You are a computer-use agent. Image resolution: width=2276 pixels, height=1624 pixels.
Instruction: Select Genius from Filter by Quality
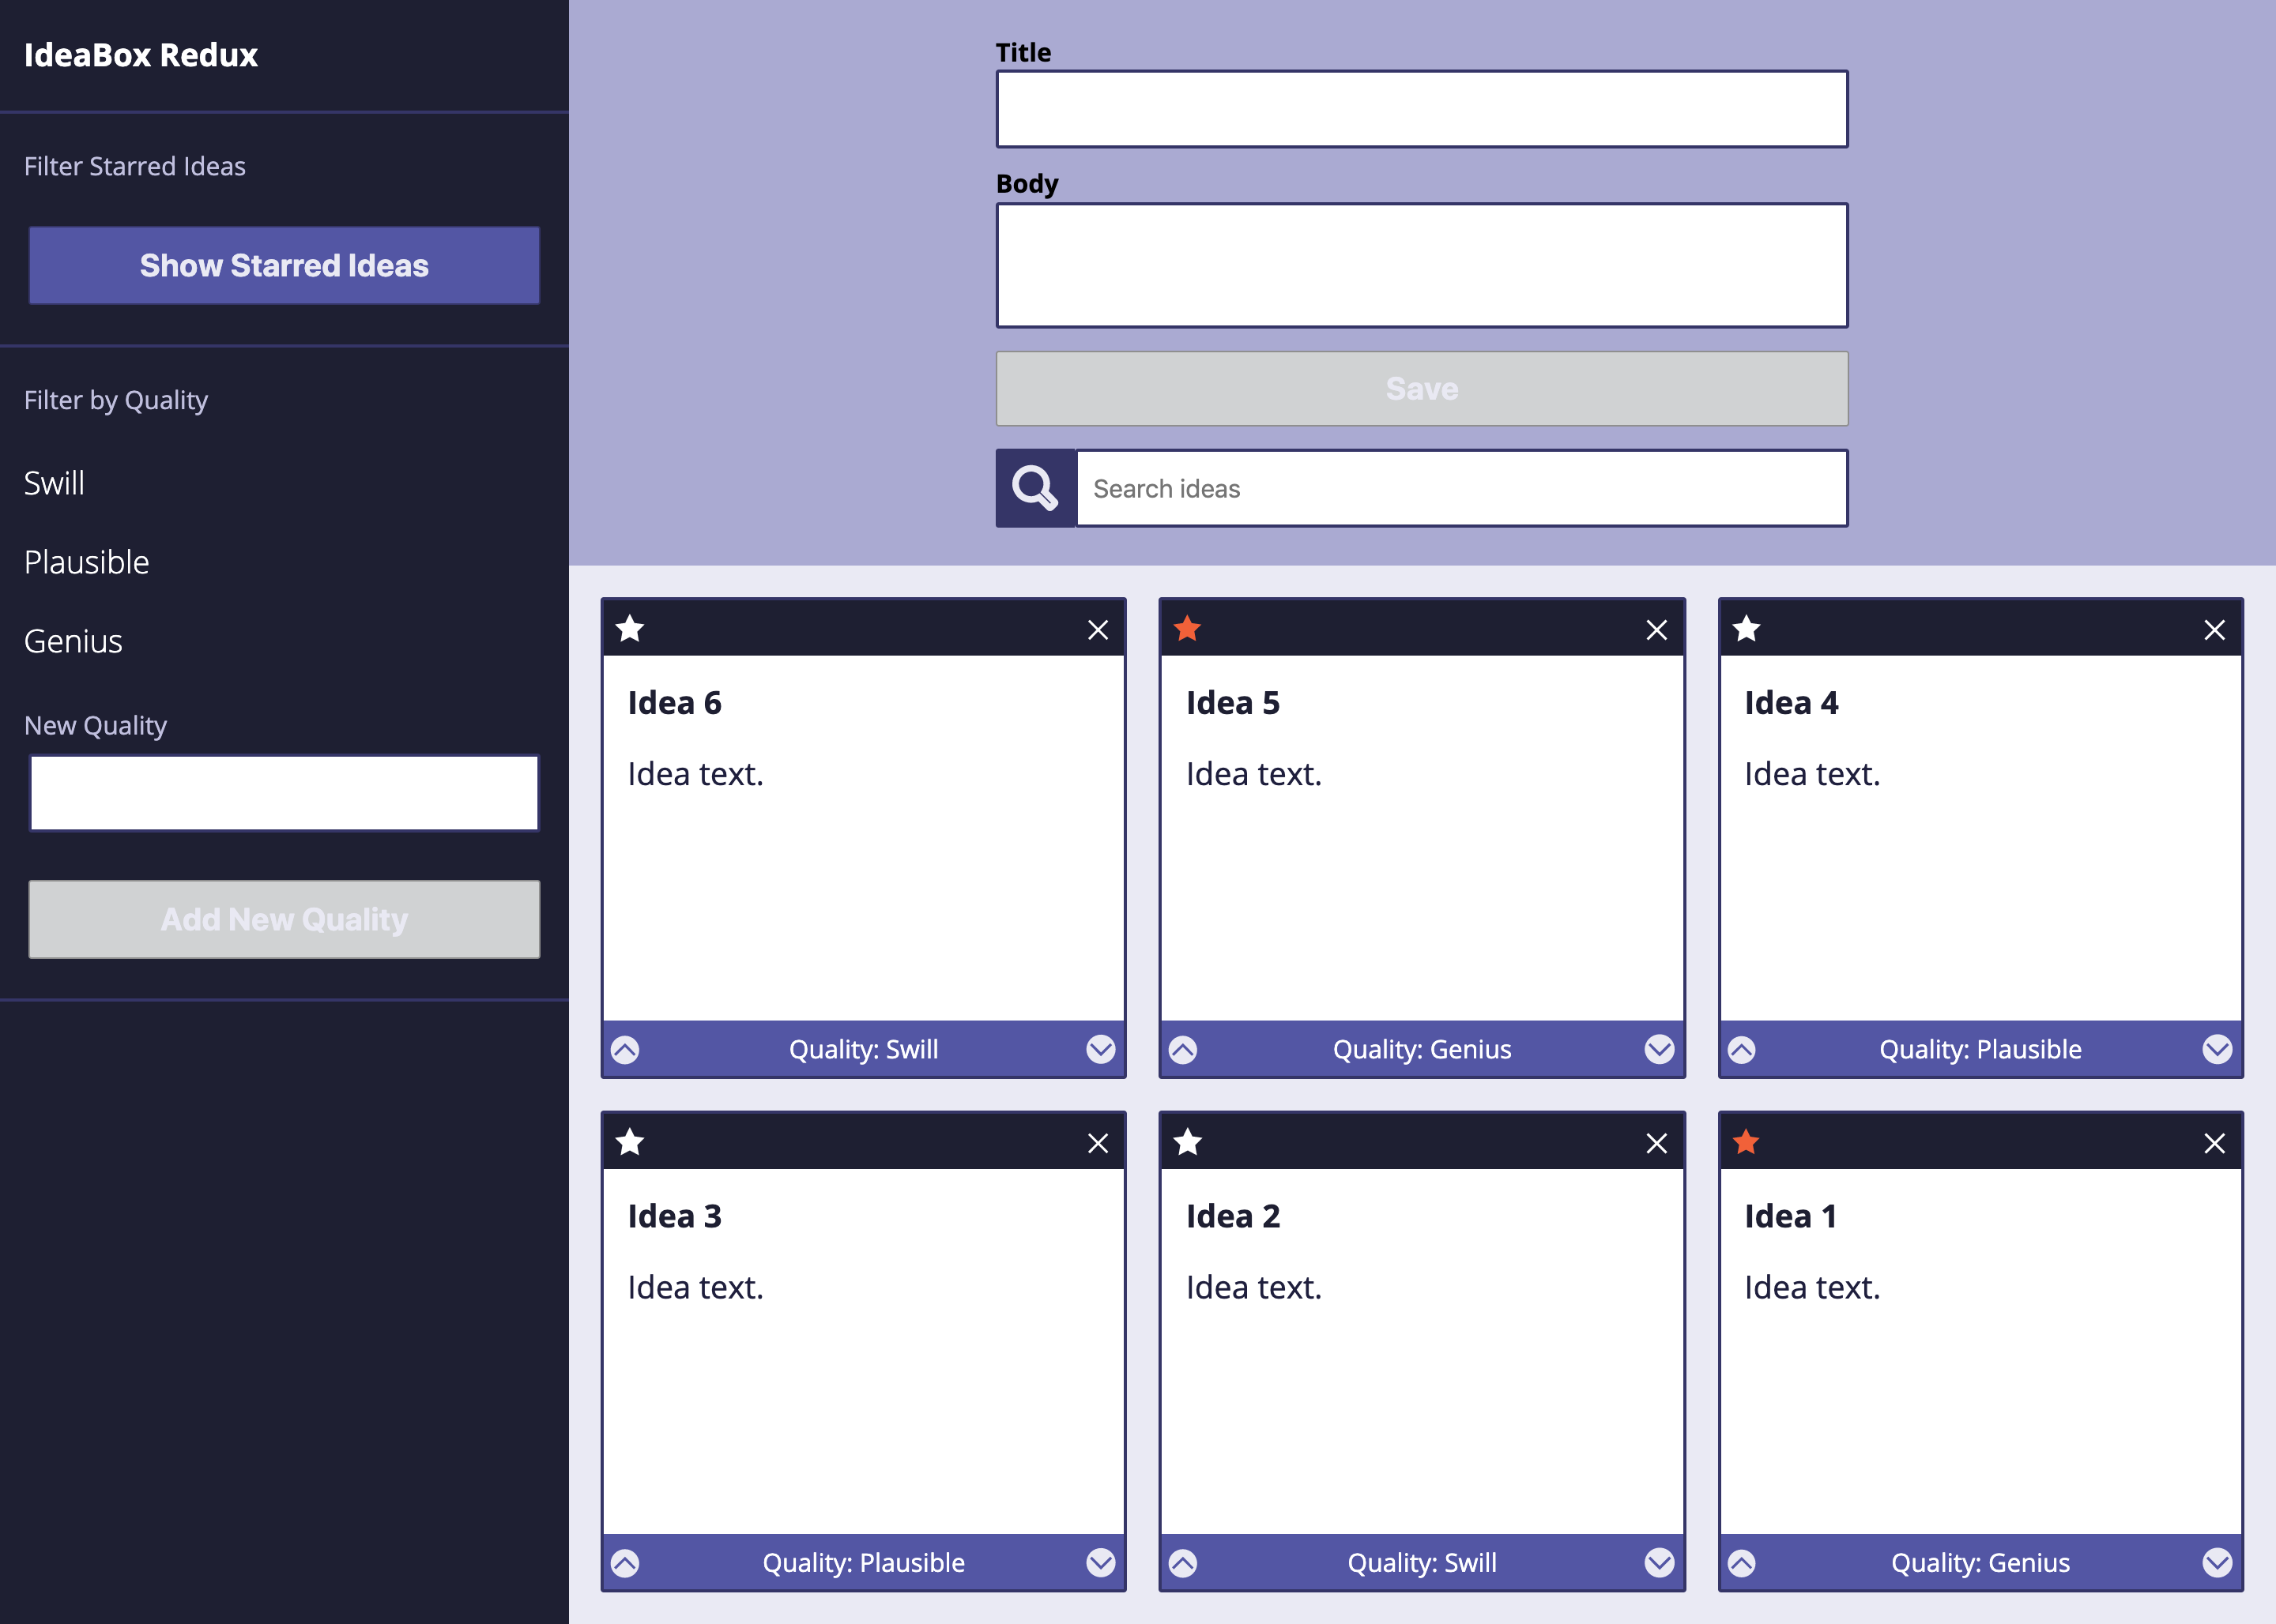[70, 640]
